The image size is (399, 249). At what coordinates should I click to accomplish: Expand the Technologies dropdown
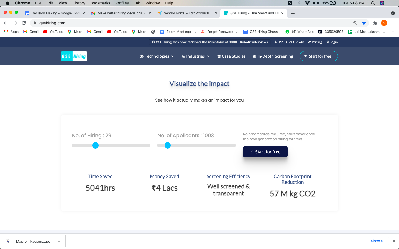click(157, 56)
